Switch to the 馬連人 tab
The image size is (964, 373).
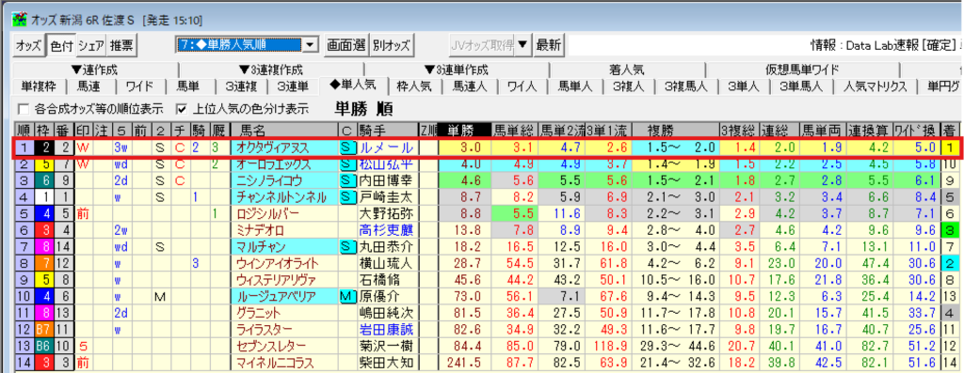469,85
